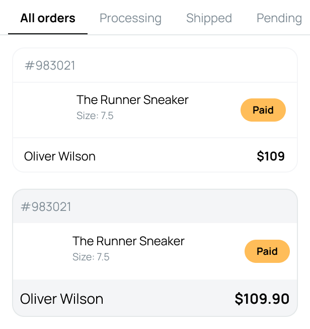
Task: Click the blank product thumbnail in the second card
Action: 44,251
